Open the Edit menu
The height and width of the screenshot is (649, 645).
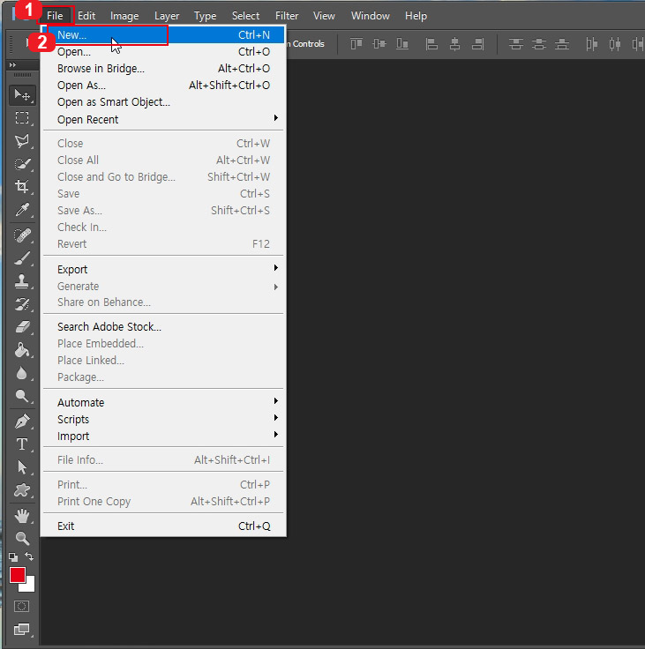coord(86,16)
